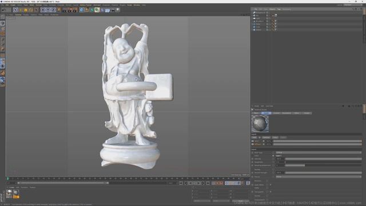This screenshot has height=206, width=366.
Task: Switch to Texture mode in left palette
Action: [x=2, y=29]
